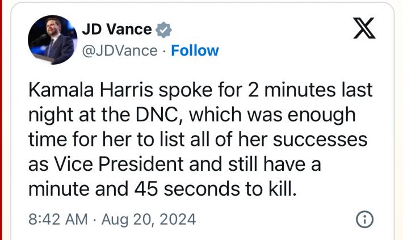Click the podium in the avatar image
The width and height of the screenshot is (403, 240).
tap(43, 58)
